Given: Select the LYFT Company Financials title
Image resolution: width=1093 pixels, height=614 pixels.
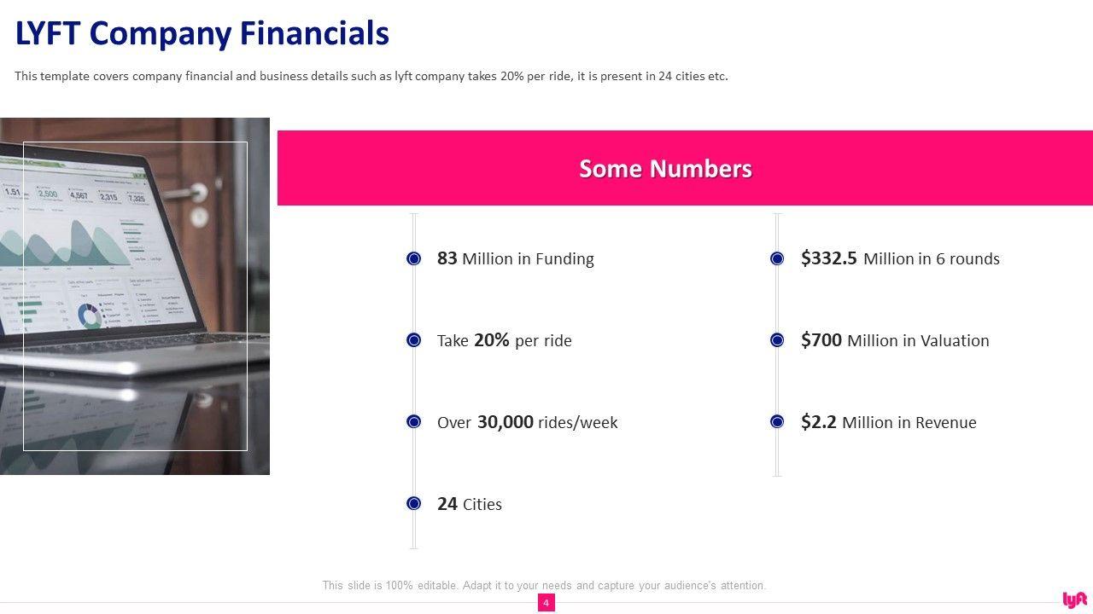Looking at the screenshot, I should point(202,34).
